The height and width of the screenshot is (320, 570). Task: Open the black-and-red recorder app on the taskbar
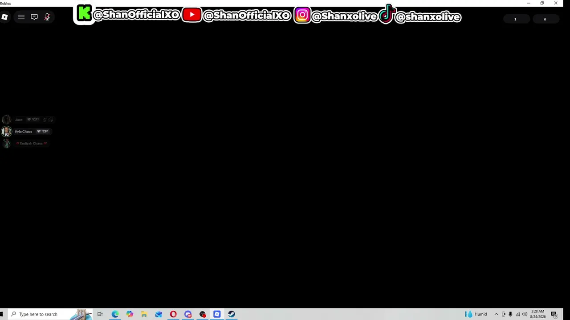[x=203, y=314]
